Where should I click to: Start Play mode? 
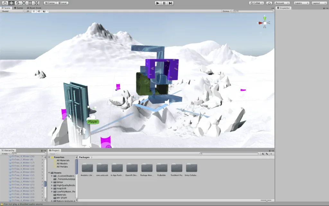158,3
